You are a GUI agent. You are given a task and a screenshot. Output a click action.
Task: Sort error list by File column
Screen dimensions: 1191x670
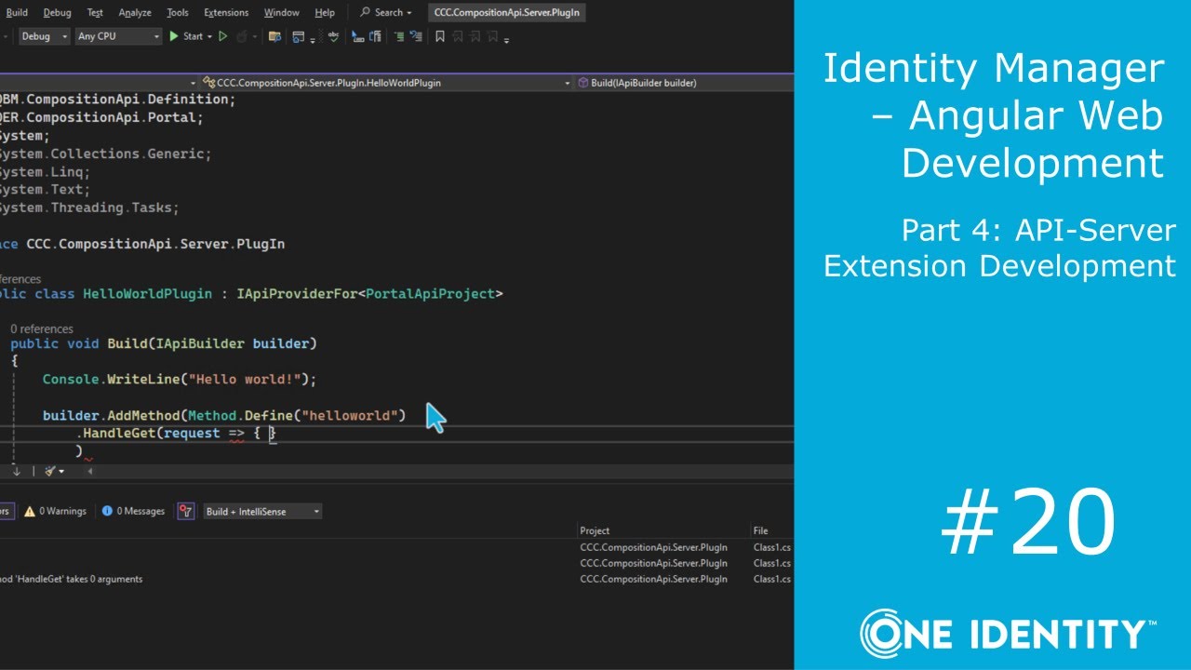pyautogui.click(x=760, y=530)
